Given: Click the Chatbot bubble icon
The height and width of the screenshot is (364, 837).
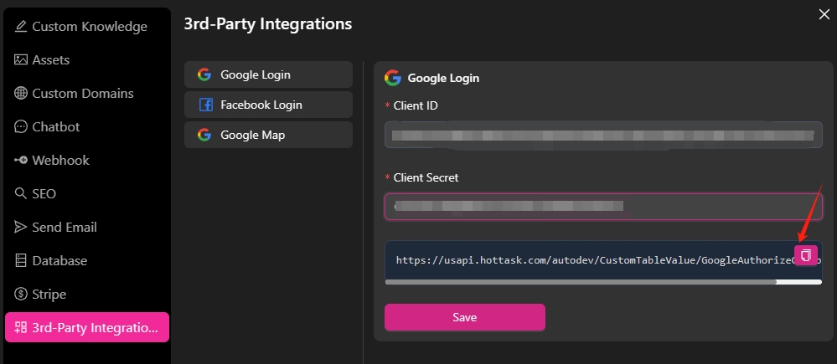Looking at the screenshot, I should (x=21, y=127).
